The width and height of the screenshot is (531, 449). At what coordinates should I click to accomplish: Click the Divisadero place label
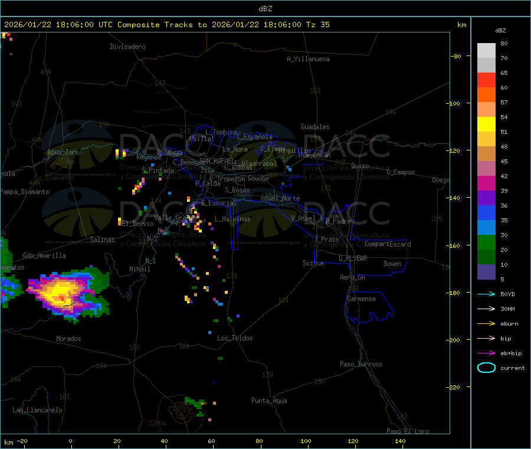point(127,47)
